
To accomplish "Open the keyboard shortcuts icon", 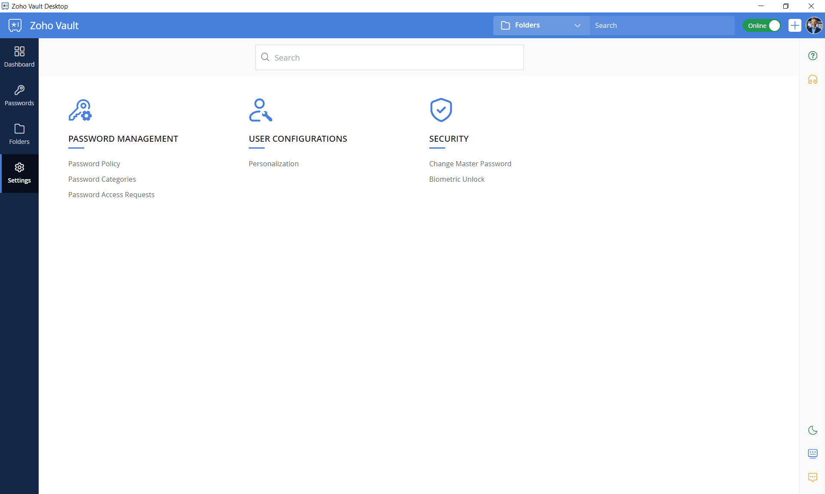I will tap(813, 454).
